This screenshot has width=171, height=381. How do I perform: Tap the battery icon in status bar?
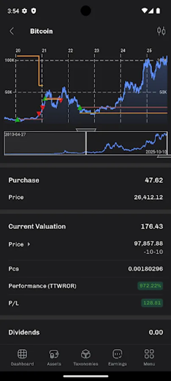tap(158, 11)
